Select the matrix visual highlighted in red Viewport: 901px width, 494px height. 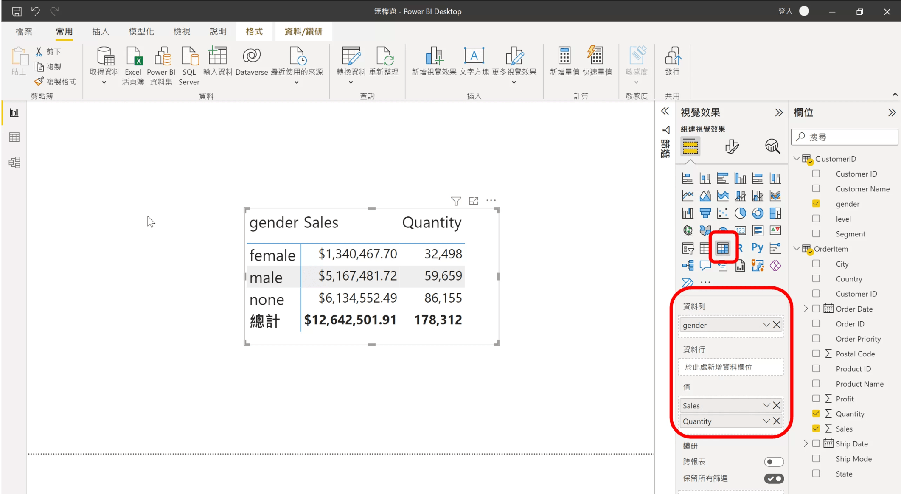723,247
